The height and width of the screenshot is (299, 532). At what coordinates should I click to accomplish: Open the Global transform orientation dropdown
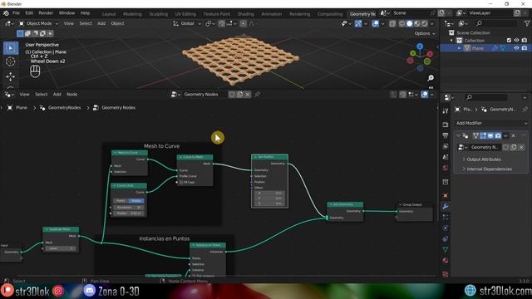187,23
